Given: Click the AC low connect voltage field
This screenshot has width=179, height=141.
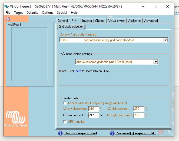Looking at the screenshot, I should point(94,115).
